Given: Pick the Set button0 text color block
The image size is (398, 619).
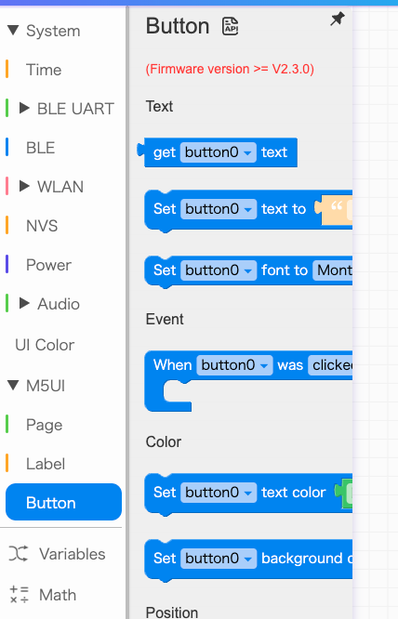Looking at the screenshot, I should point(248,494).
